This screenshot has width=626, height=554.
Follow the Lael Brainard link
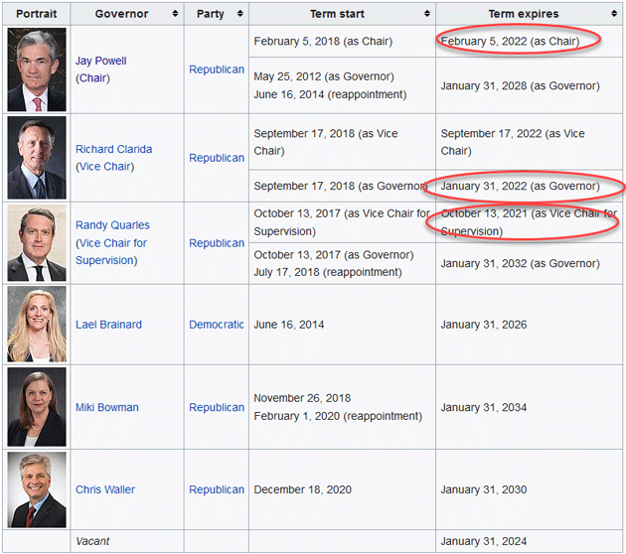pos(108,325)
